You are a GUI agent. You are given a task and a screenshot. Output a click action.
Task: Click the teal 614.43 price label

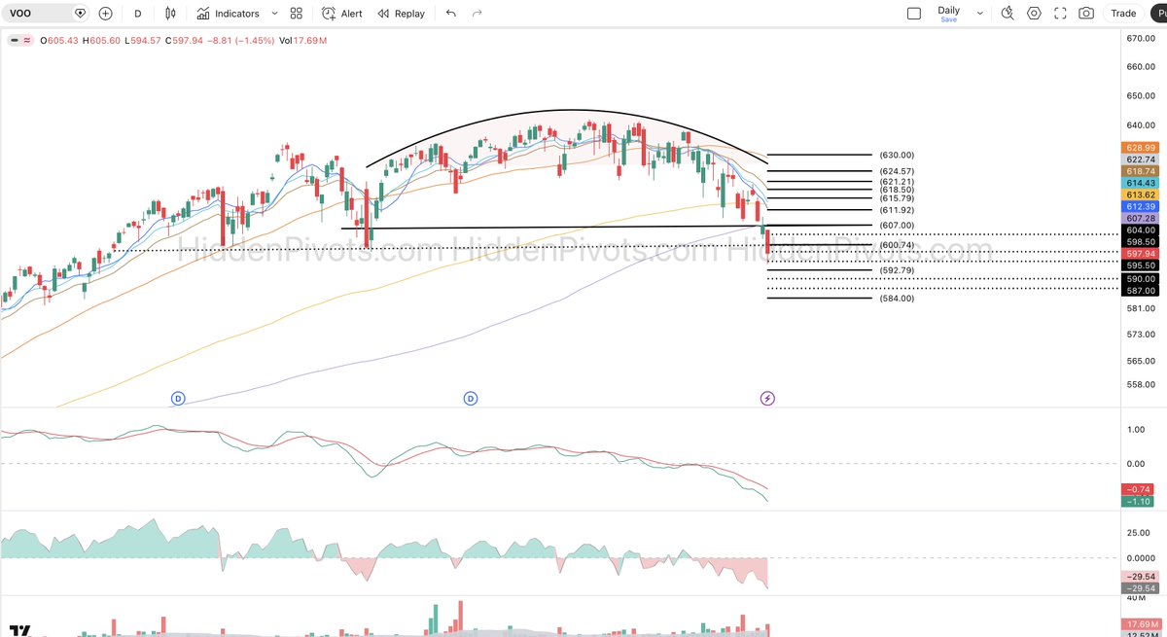(x=1140, y=183)
